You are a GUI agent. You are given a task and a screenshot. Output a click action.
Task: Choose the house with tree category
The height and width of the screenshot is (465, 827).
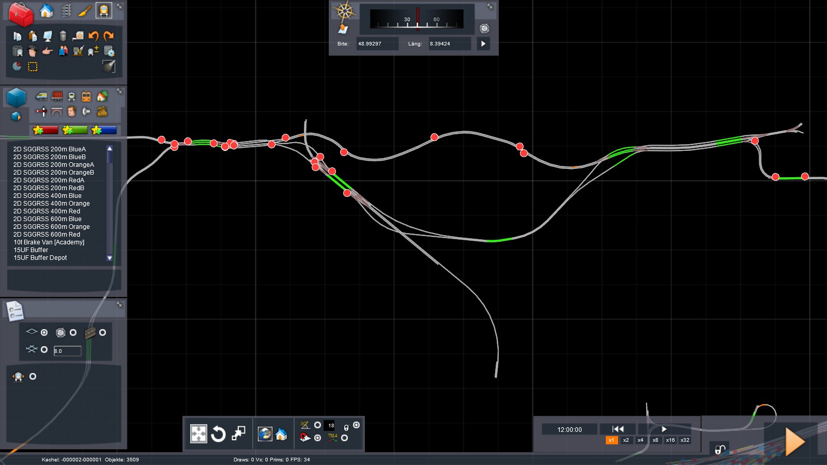tap(102, 96)
